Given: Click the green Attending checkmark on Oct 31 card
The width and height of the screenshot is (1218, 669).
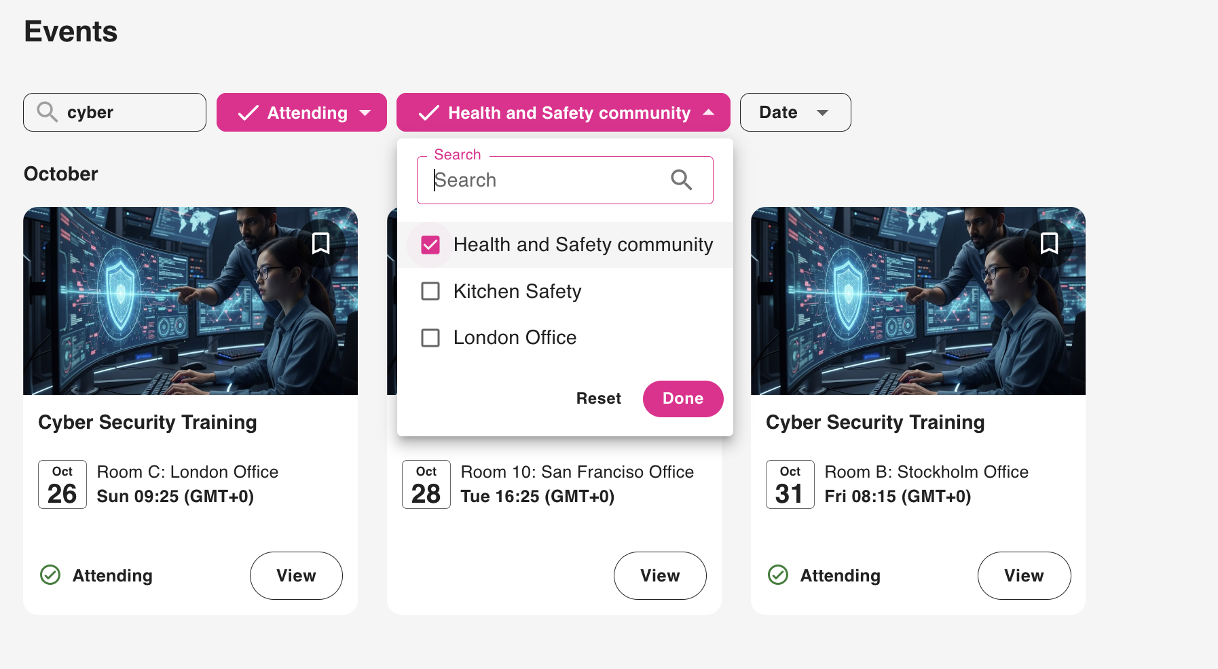Looking at the screenshot, I should click(778, 575).
